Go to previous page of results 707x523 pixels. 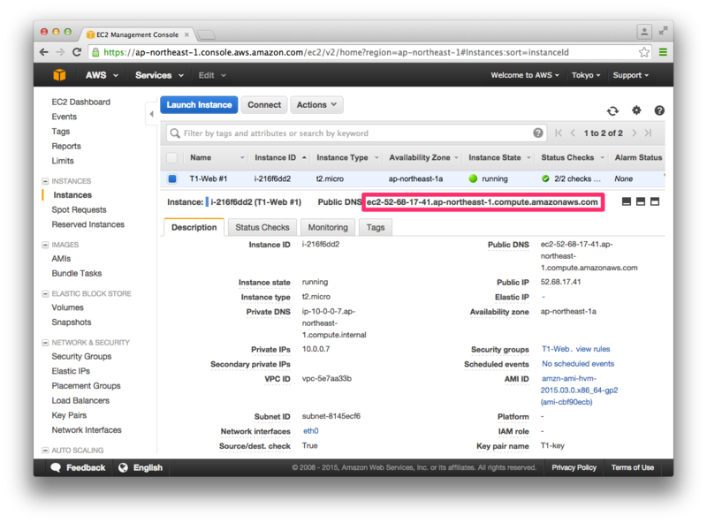[x=573, y=133]
